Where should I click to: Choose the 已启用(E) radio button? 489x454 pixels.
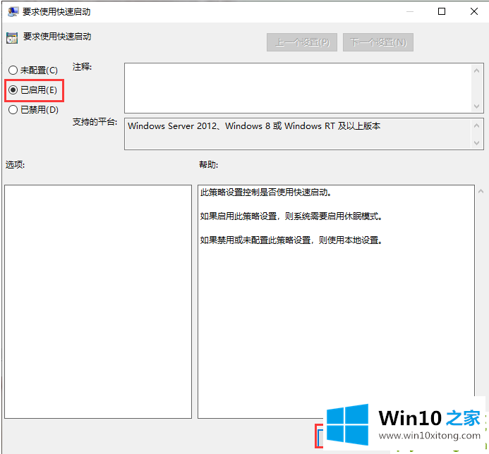coord(13,90)
